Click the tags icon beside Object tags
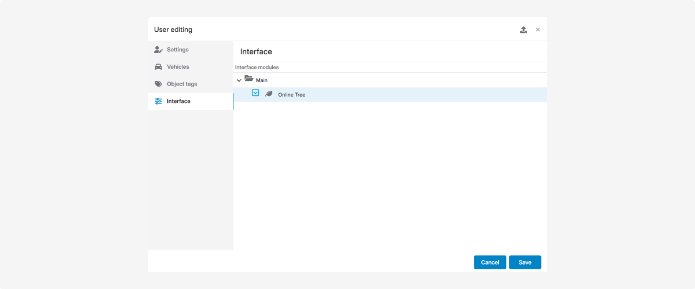The width and height of the screenshot is (695, 289). (158, 84)
